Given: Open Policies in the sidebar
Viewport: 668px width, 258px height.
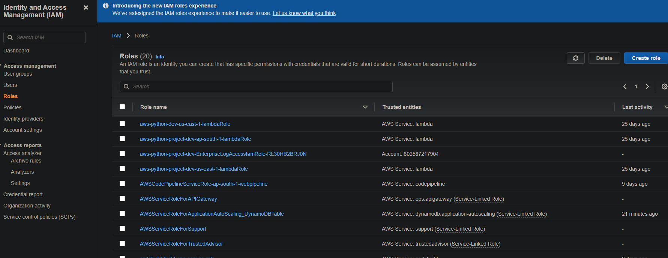Looking at the screenshot, I should coord(12,107).
